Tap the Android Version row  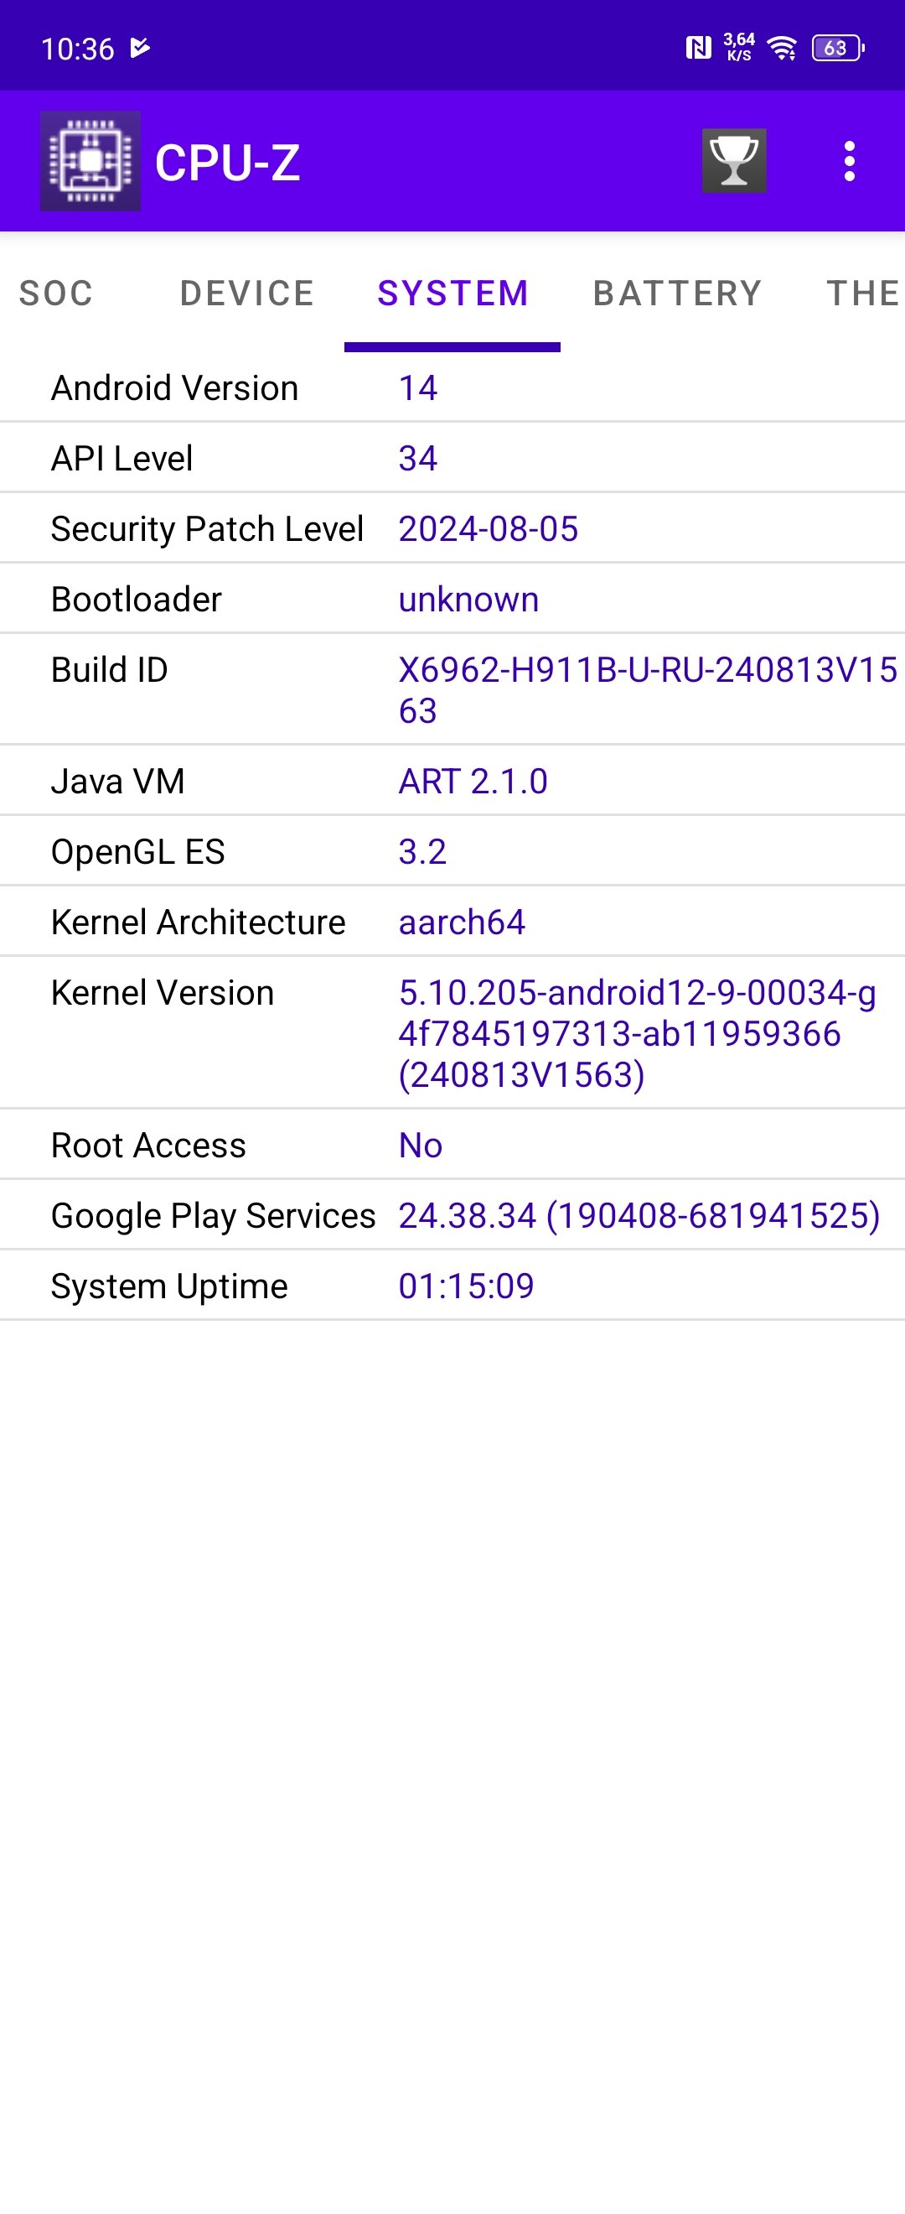pos(452,387)
